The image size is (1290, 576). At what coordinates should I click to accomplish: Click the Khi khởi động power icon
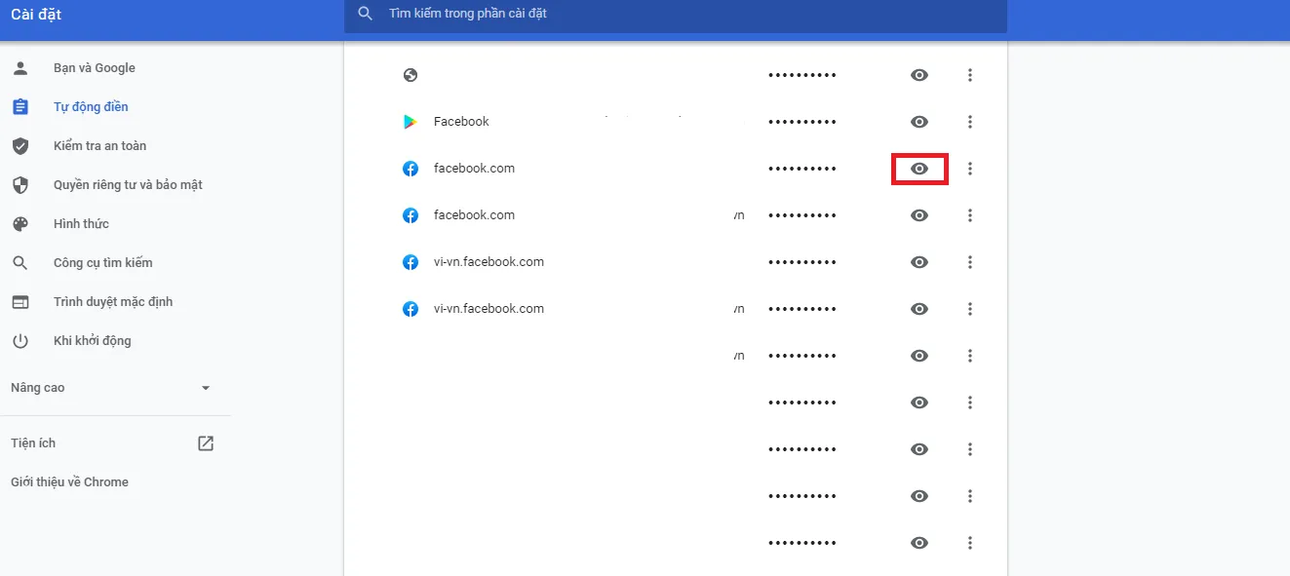click(20, 340)
